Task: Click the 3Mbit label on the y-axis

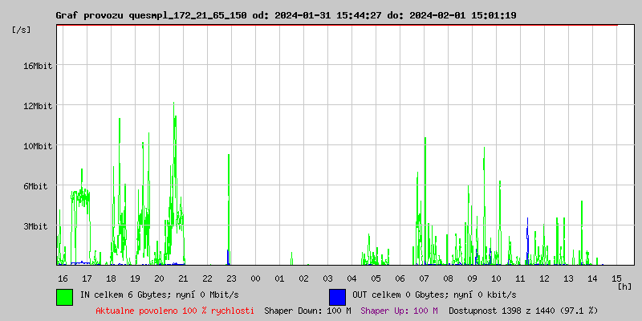Action: coord(35,226)
